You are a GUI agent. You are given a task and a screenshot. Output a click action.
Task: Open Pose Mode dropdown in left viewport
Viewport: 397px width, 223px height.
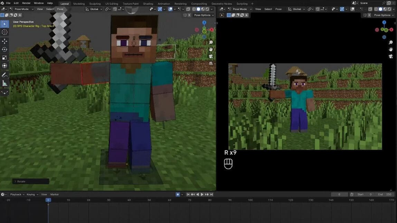click(x=21, y=9)
